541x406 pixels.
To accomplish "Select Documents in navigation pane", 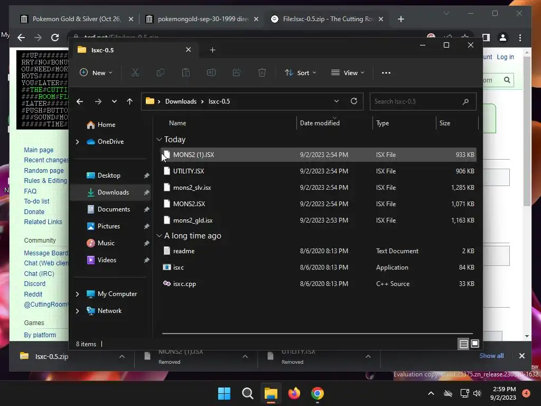I will 114,209.
